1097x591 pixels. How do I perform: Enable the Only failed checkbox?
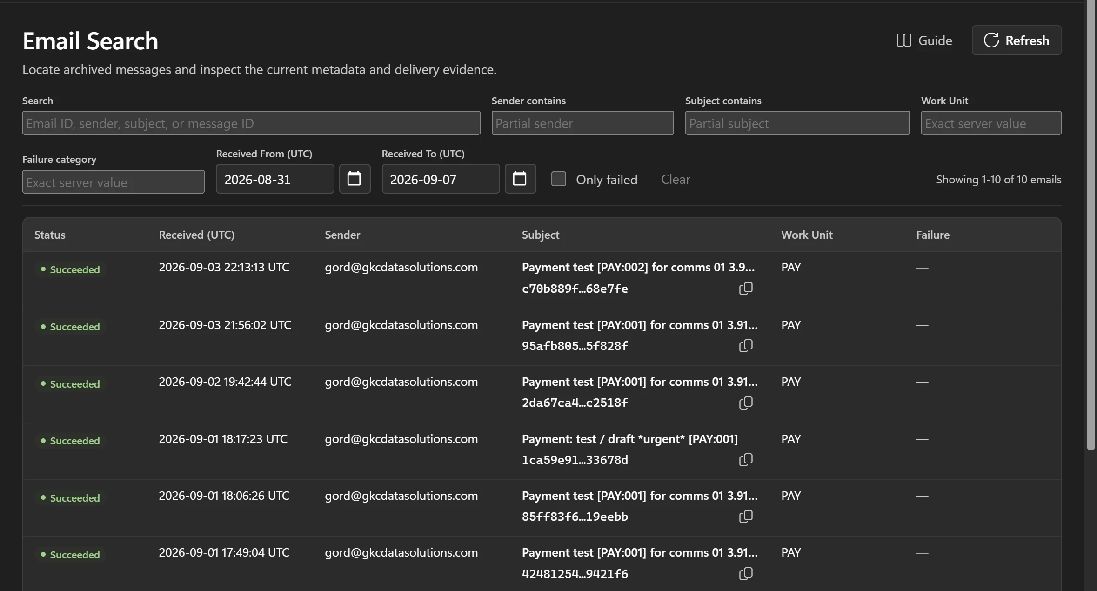point(558,179)
